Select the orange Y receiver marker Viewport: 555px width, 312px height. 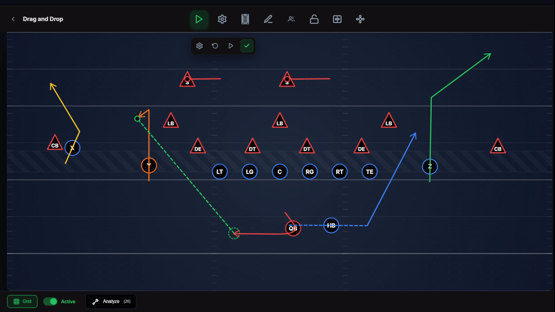[149, 165]
